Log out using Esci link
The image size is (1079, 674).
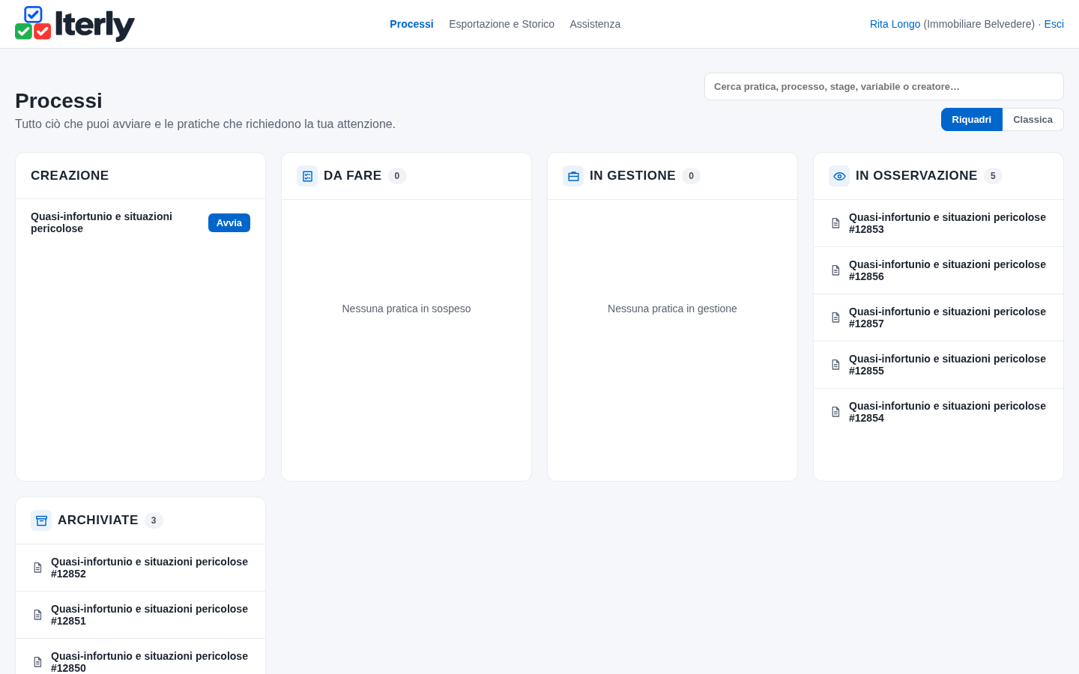click(x=1054, y=24)
